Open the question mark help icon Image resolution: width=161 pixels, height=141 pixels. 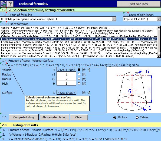click(x=10, y=4)
